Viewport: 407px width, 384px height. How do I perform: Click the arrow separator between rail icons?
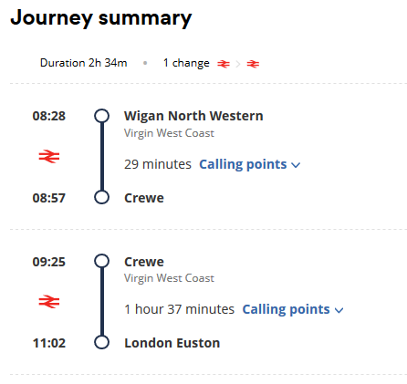click(x=238, y=64)
